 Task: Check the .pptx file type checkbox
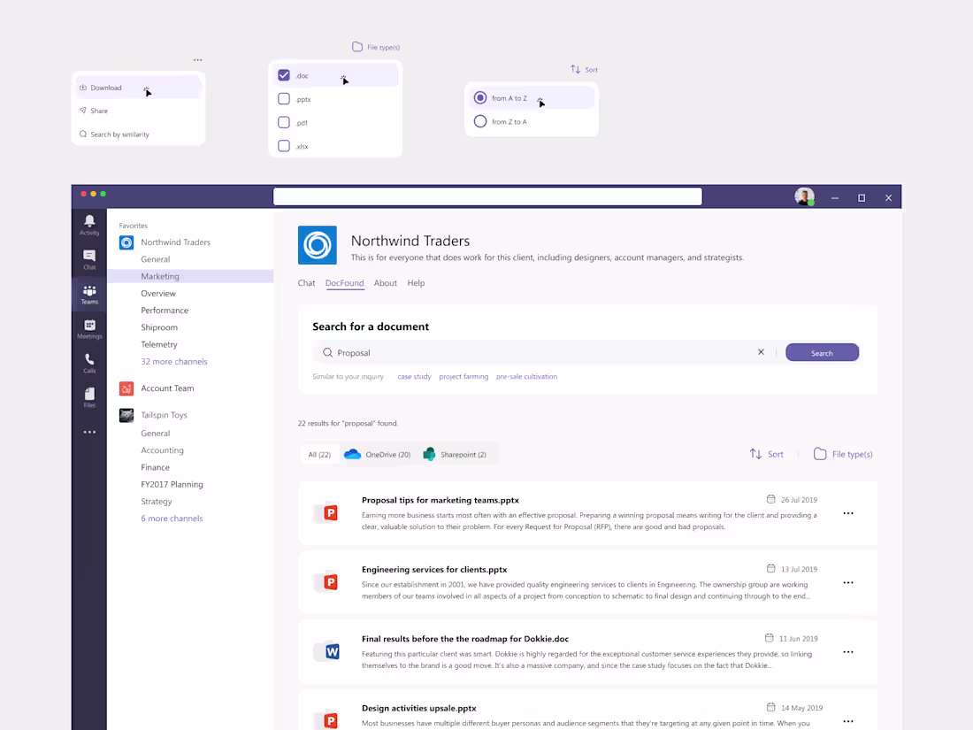click(284, 99)
